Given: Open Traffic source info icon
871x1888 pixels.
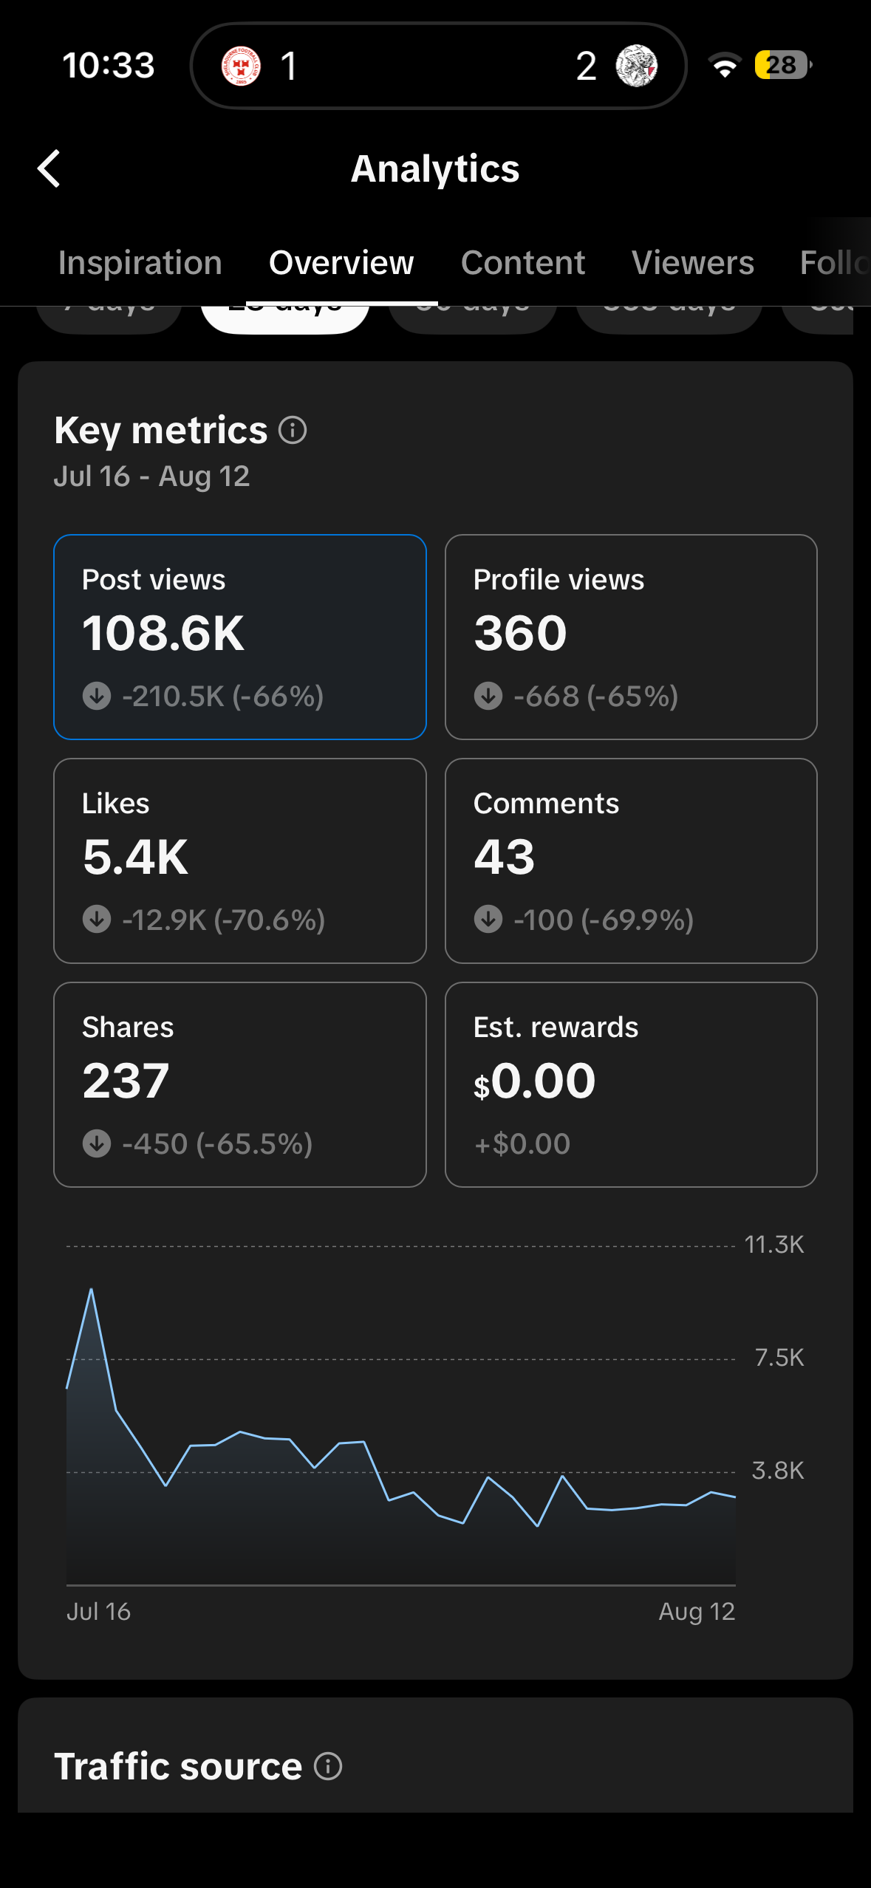Looking at the screenshot, I should (x=328, y=1766).
